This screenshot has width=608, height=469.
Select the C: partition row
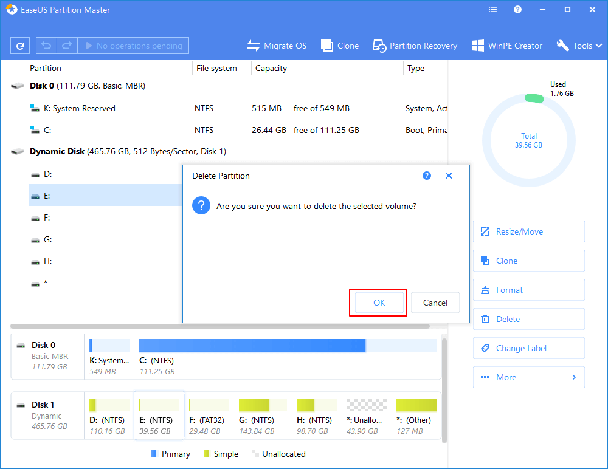238,130
